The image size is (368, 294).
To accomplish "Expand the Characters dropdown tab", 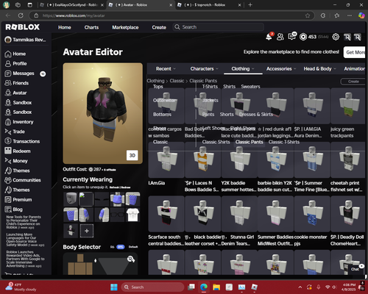I will (204, 69).
